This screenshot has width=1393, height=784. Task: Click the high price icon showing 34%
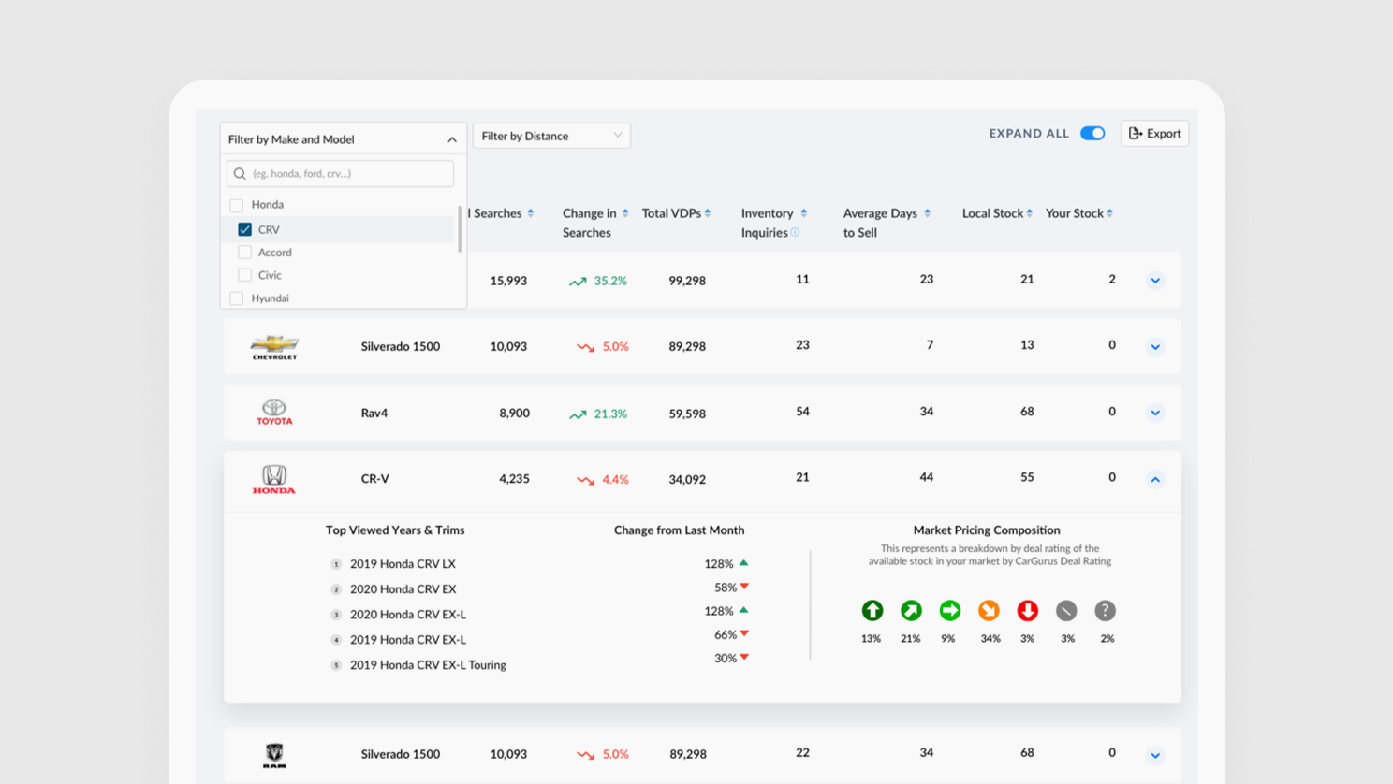pos(989,611)
